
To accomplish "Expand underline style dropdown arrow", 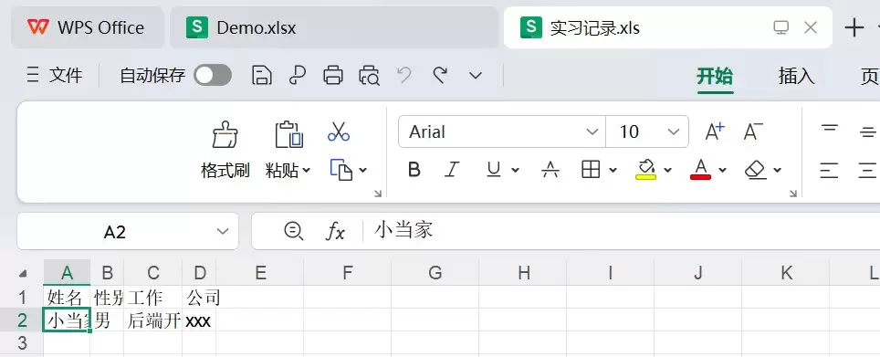I will 515,170.
